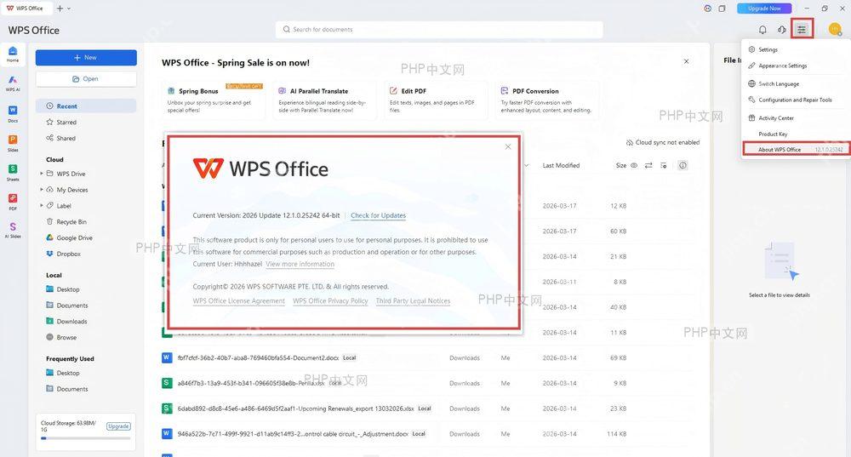This screenshot has width=851, height=457.
Task: Open AI Slides sidebar icon
Action: point(13,230)
